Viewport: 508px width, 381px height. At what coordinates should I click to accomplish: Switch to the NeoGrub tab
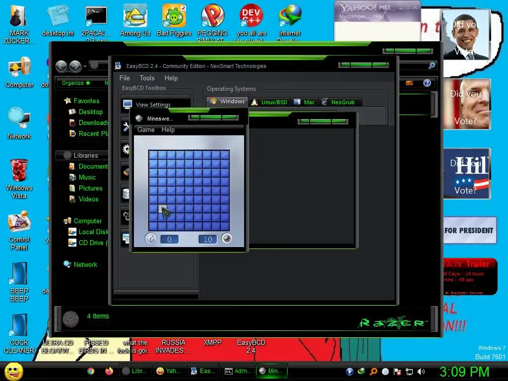(x=340, y=102)
